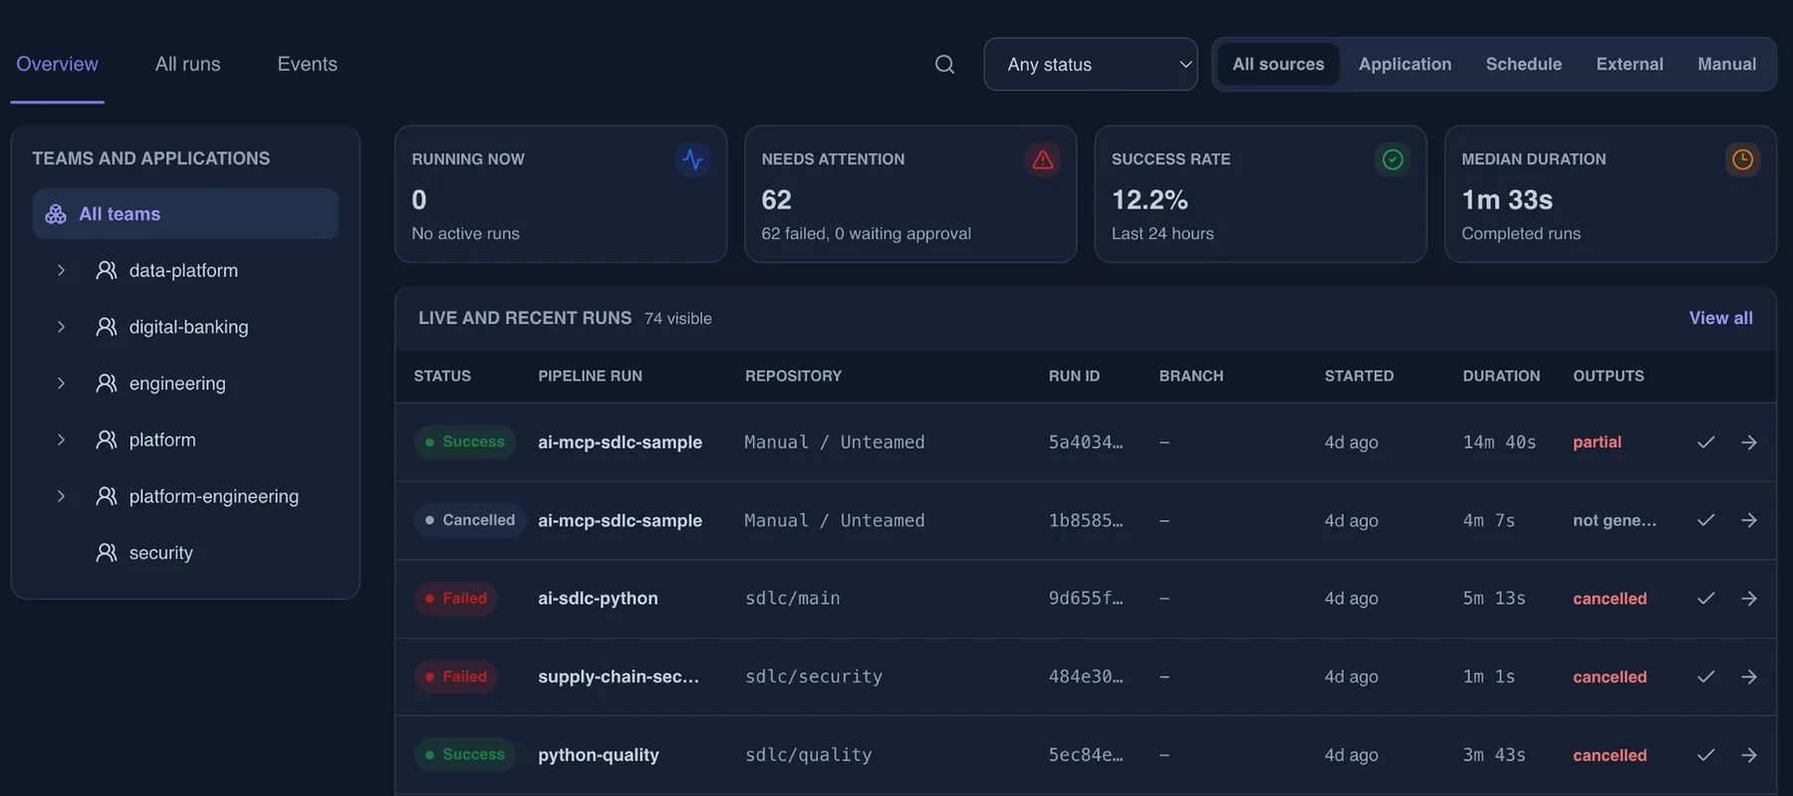The image size is (1793, 796).
Task: Click the DURATION column header
Action: coord(1501,377)
